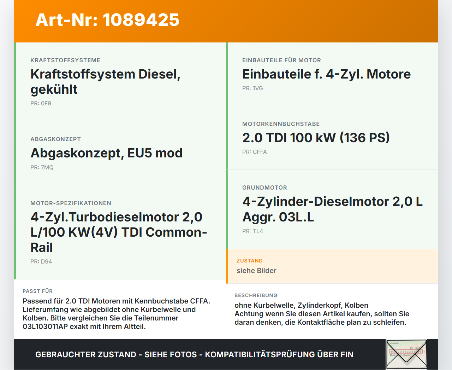Click the PR: 0F9 code
The width and height of the screenshot is (452, 370).
click(x=41, y=104)
